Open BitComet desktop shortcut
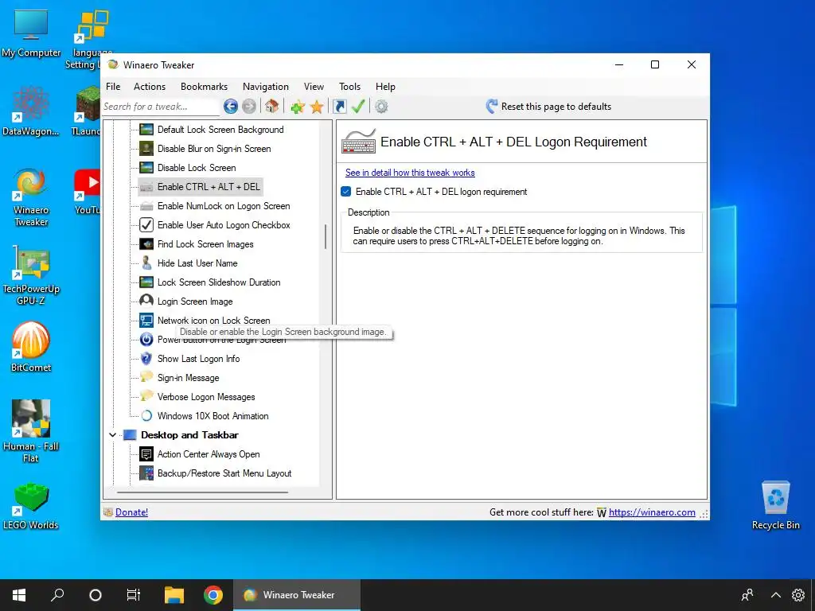The image size is (815, 611). click(x=31, y=347)
